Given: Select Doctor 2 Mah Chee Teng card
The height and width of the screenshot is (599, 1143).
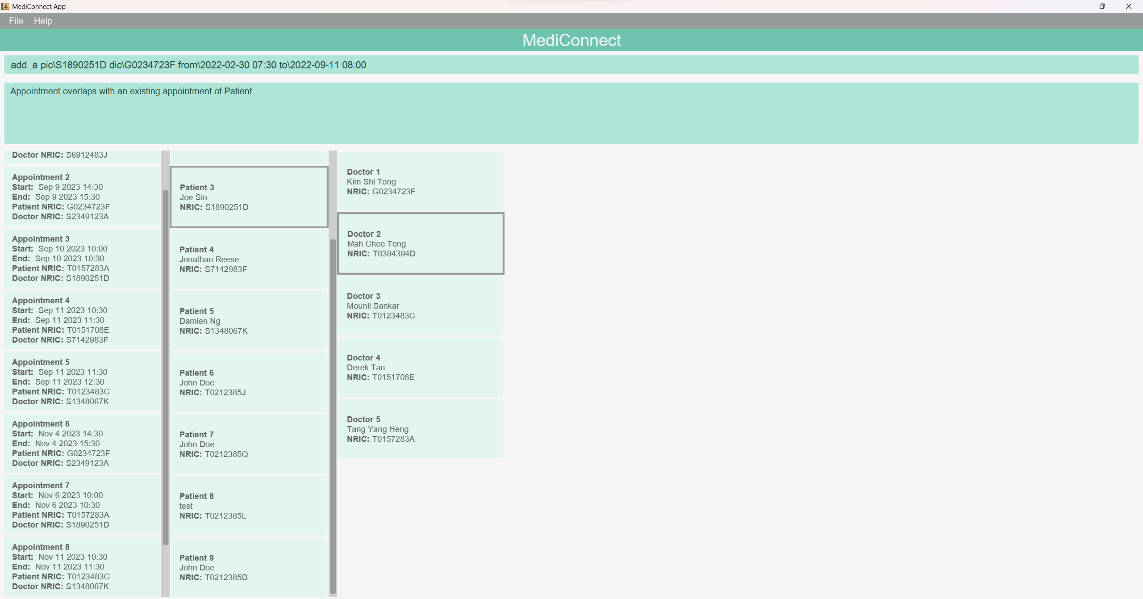Looking at the screenshot, I should pos(420,243).
